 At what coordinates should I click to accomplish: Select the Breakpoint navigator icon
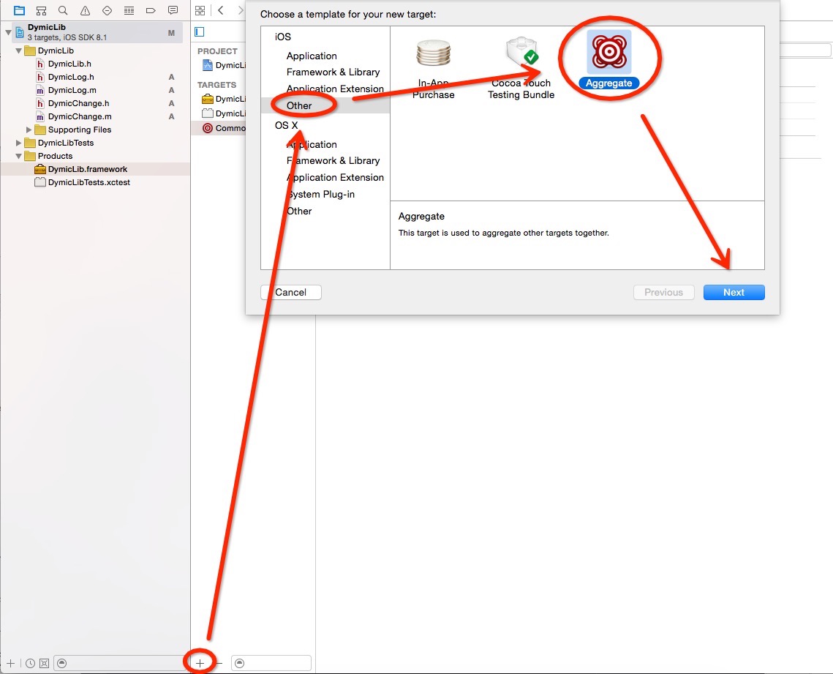pos(151,10)
